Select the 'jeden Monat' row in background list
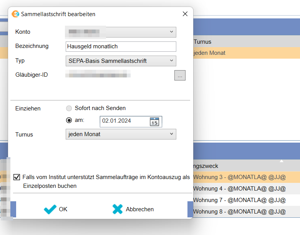The height and width of the screenshot is (235, 300). click(x=247, y=53)
